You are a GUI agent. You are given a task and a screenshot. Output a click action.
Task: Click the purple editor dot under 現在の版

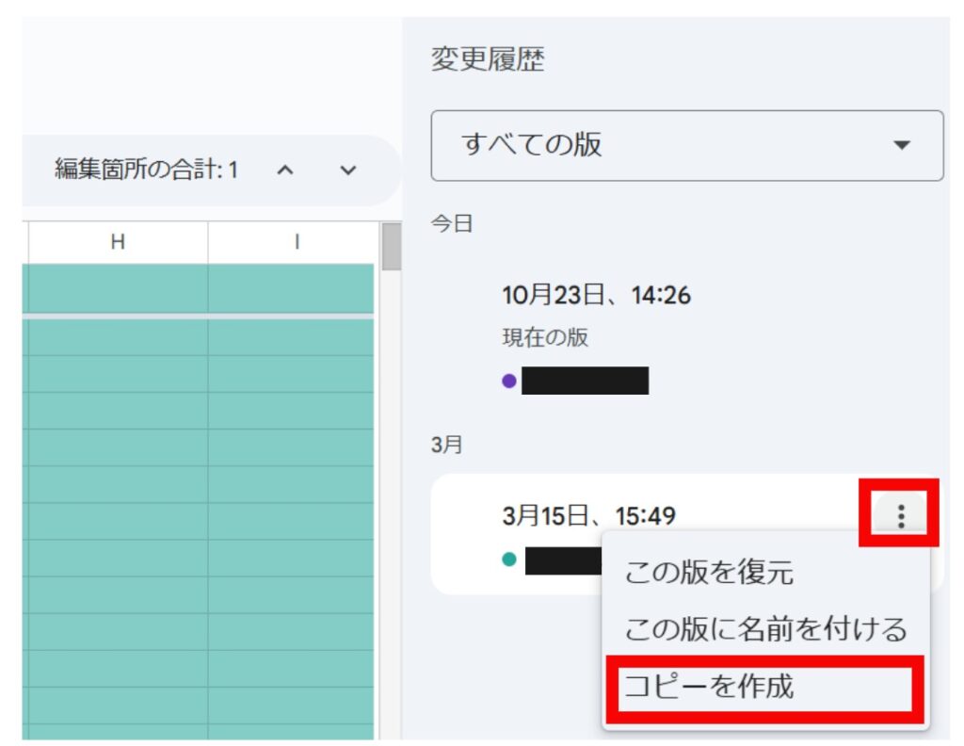(x=509, y=381)
